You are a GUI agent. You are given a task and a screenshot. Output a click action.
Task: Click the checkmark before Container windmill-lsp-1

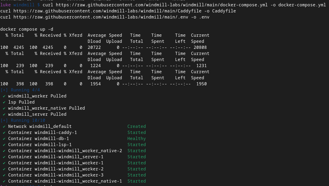[x=4, y=145]
